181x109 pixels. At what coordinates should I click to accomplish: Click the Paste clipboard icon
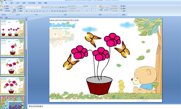(x=1, y=7)
